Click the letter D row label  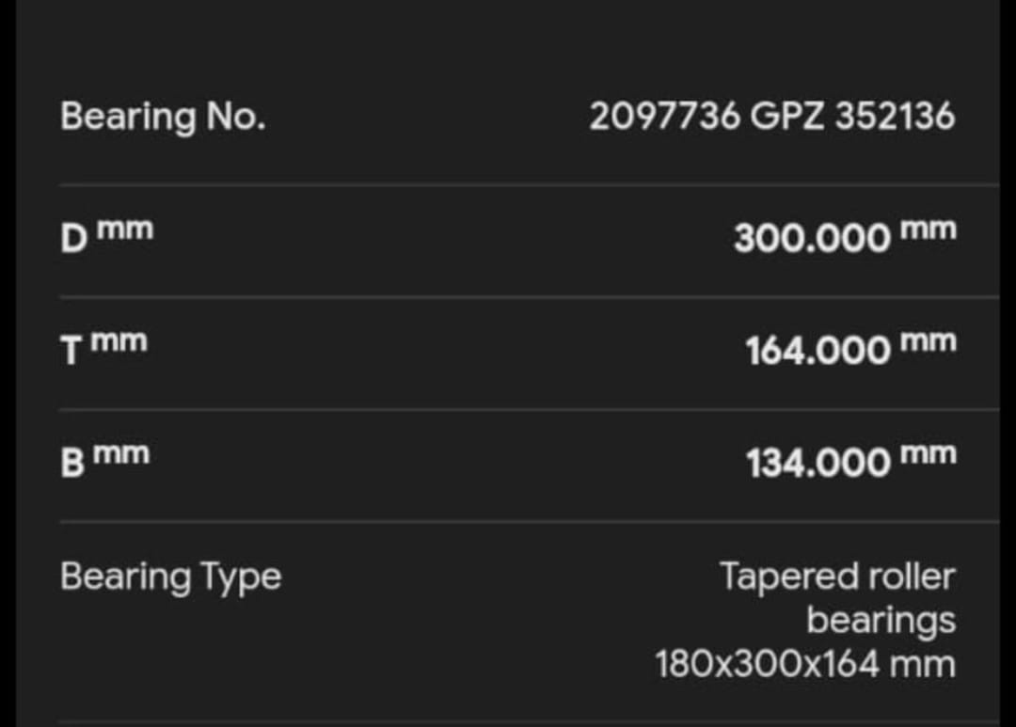[73, 238]
